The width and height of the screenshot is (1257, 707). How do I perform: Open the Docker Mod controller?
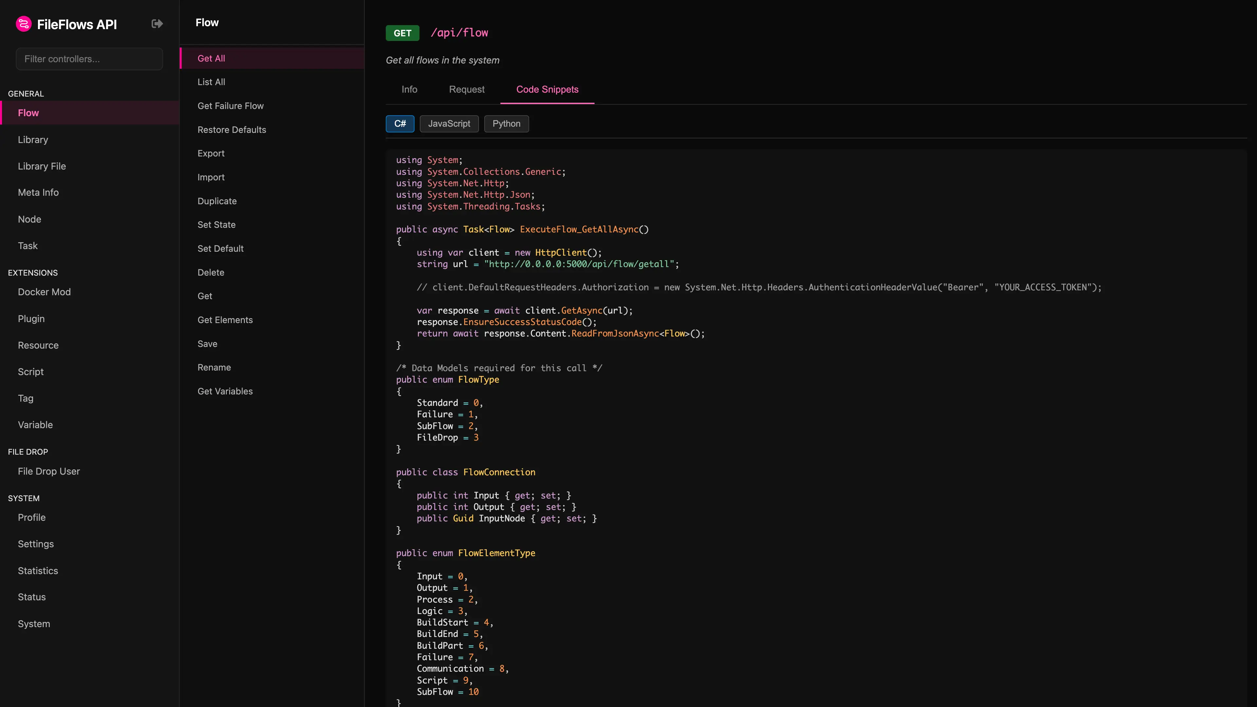90,292
